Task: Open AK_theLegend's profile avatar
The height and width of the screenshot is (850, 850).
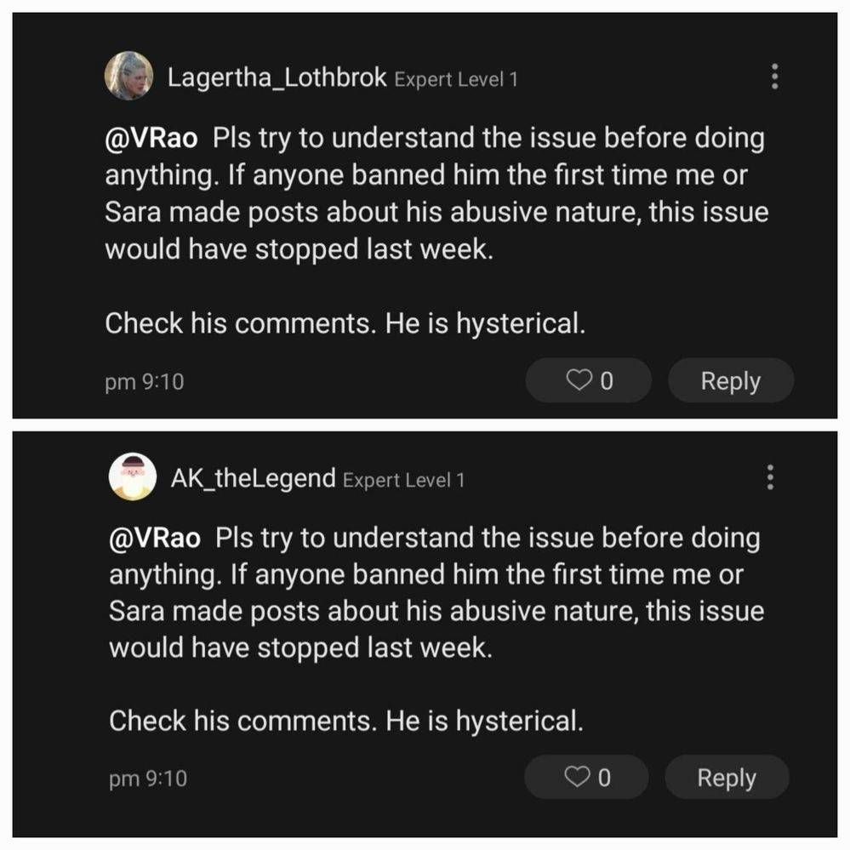Action: 133,476
